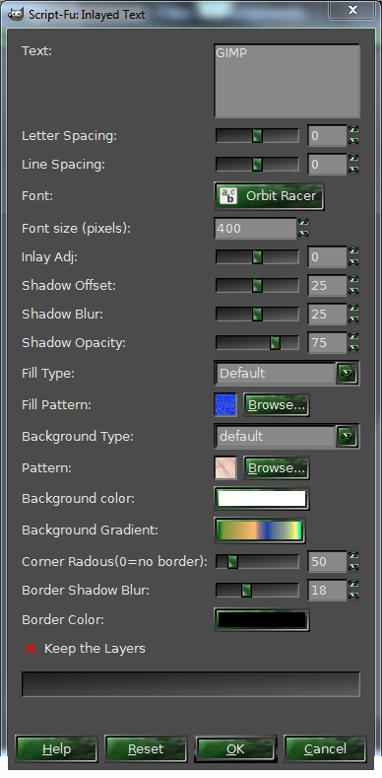Click the Inlay Adj value field
Image resolution: width=382 pixels, height=778 pixels.
pyautogui.click(x=327, y=257)
